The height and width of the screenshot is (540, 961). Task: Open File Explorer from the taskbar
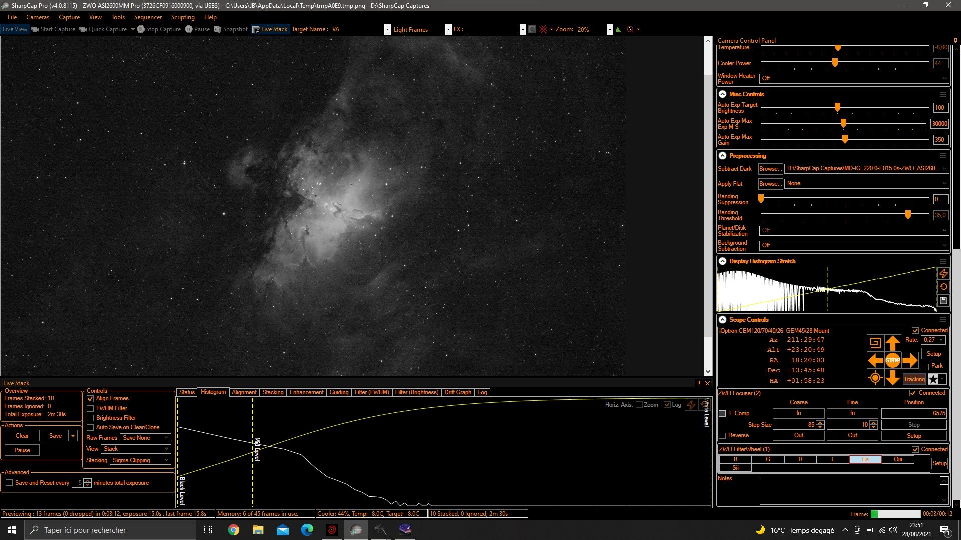point(258,530)
